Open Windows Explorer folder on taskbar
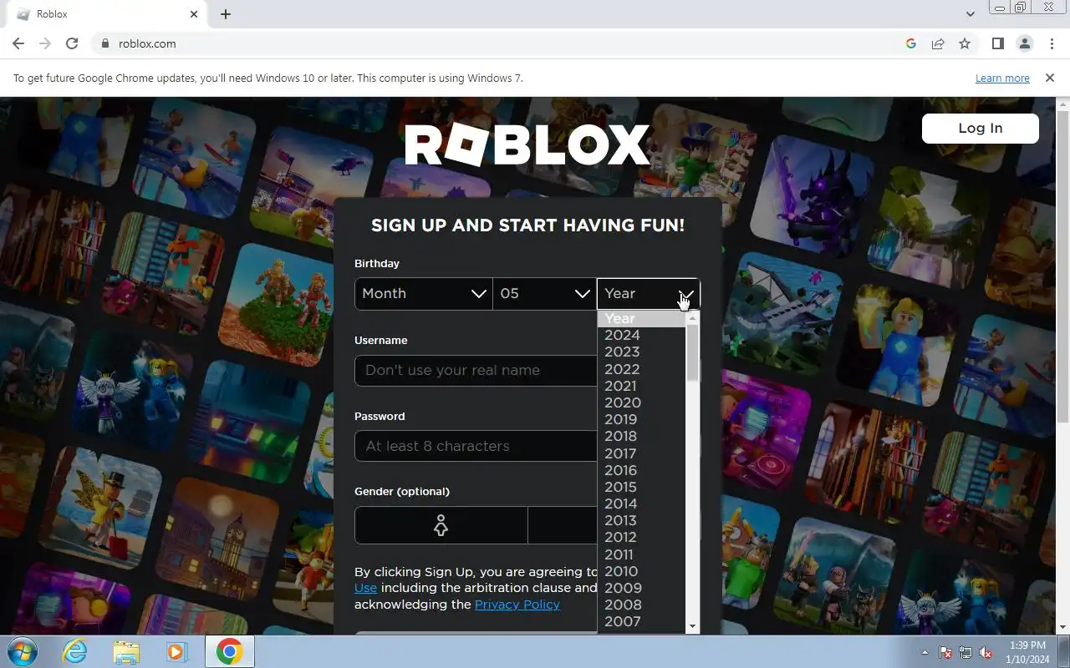Viewport: 1070px width, 668px height. tap(126, 651)
